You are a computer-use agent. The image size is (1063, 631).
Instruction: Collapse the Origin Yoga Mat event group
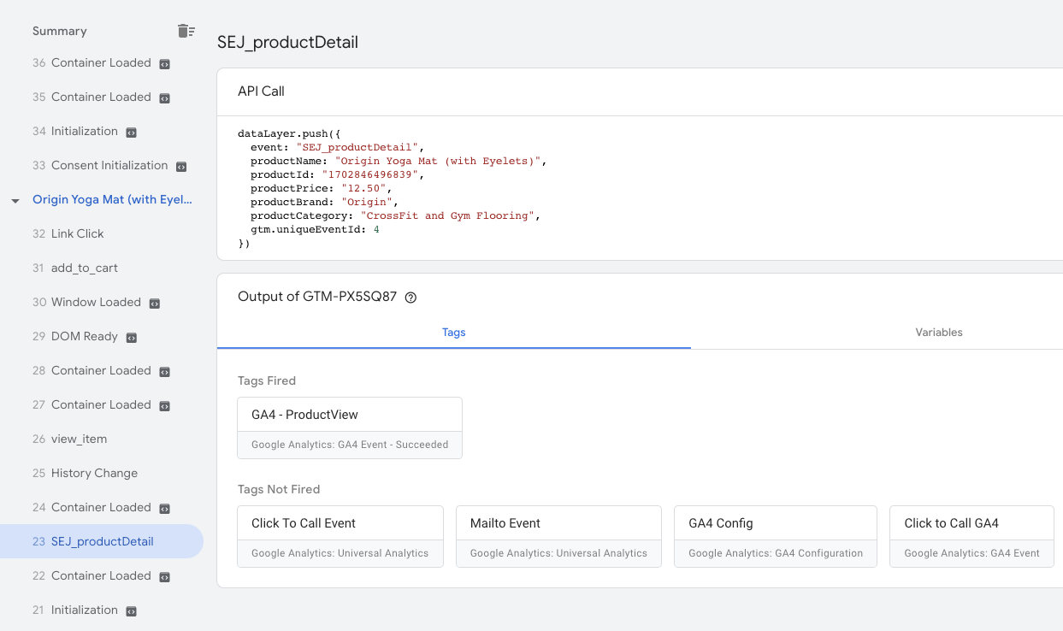(x=15, y=199)
